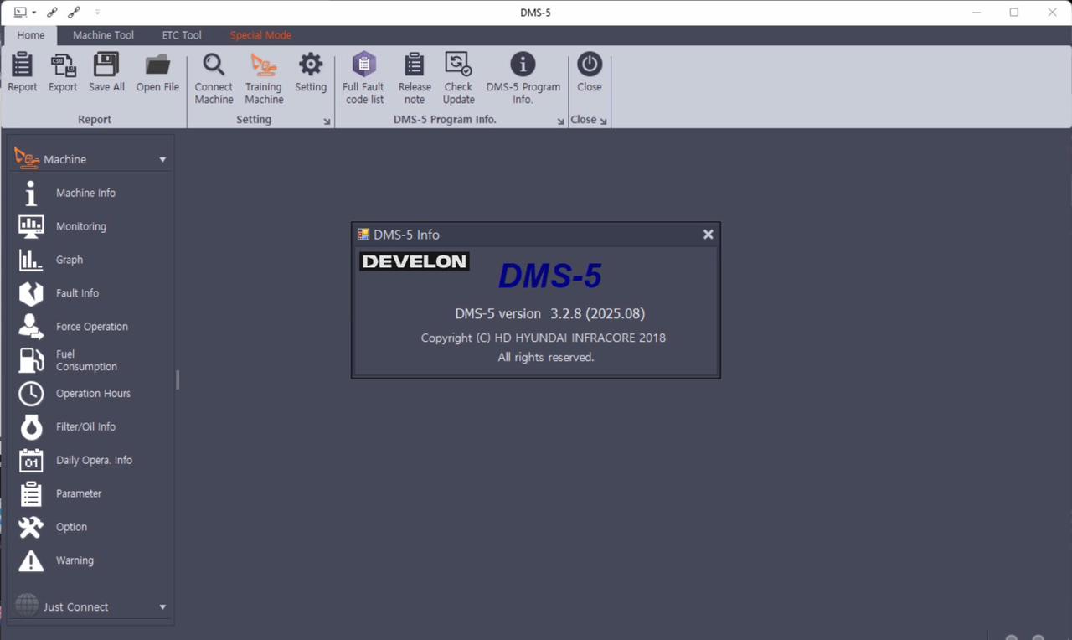
Task: Click the Export report icon
Action: (63, 65)
